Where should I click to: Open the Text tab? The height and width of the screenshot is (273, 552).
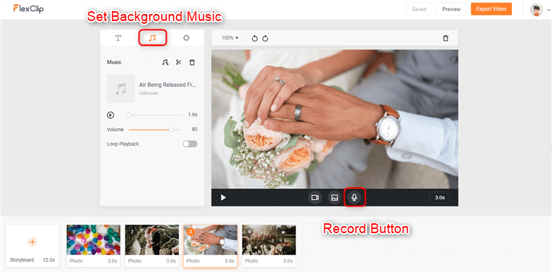click(x=118, y=38)
